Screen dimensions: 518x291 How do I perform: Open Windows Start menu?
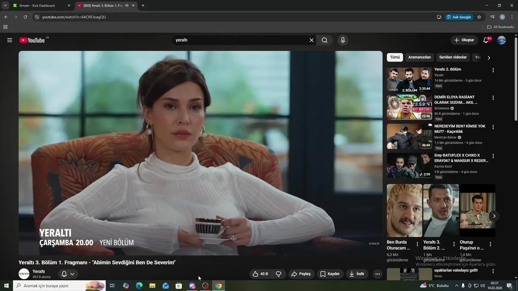(6, 286)
